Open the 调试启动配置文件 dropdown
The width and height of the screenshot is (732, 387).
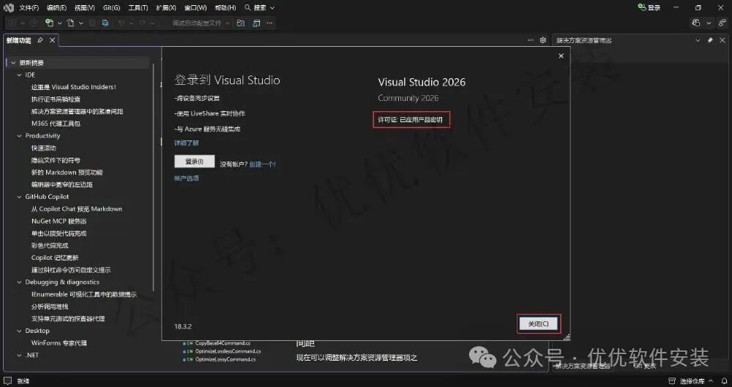201,23
